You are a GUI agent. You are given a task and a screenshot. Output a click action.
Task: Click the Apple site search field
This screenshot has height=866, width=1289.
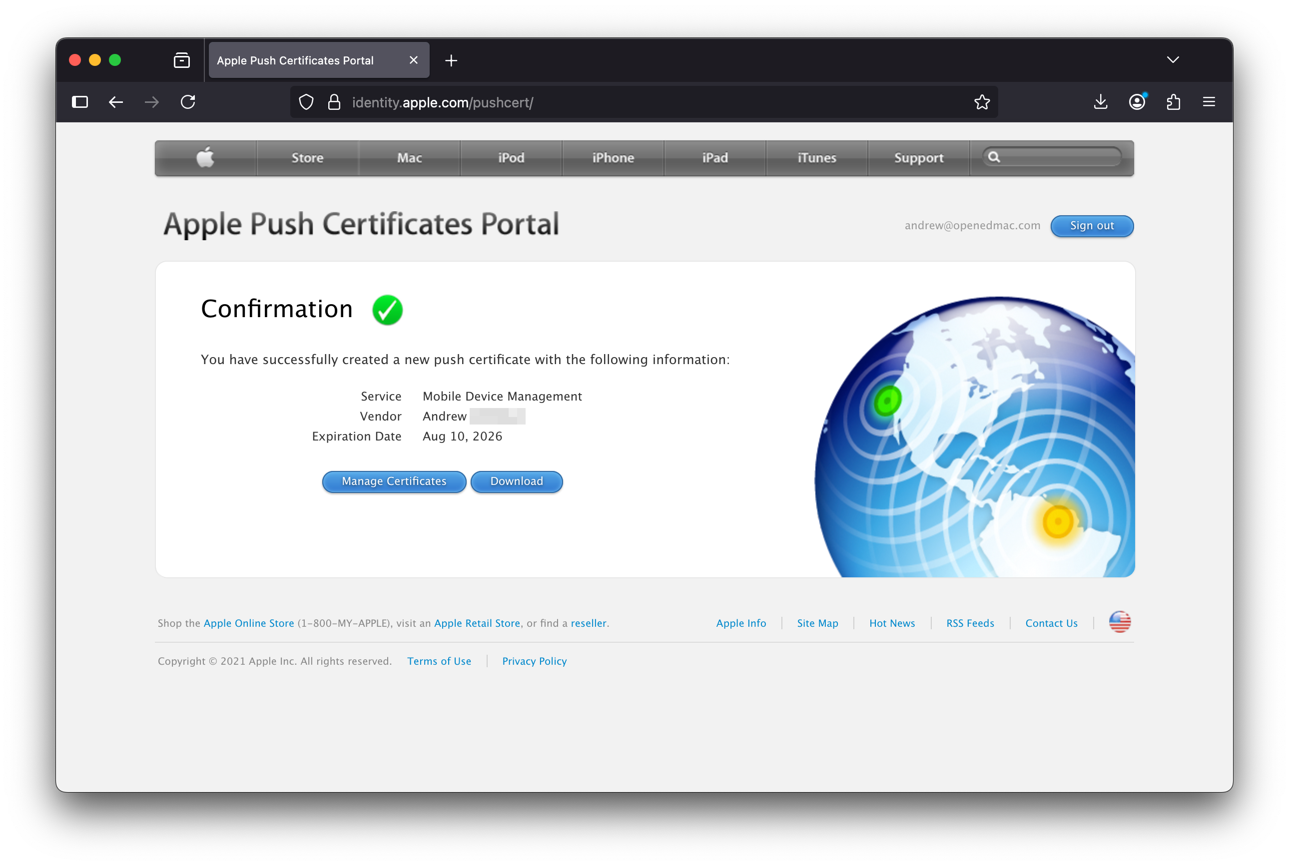[x=1058, y=157]
